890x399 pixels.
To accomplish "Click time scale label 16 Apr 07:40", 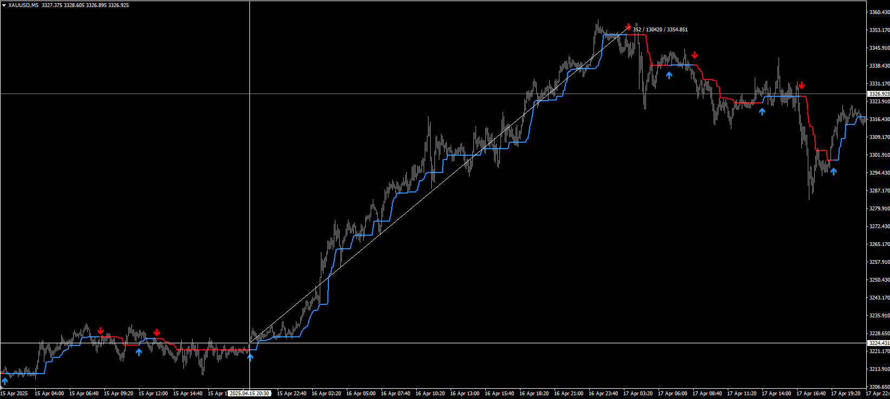I will [395, 394].
